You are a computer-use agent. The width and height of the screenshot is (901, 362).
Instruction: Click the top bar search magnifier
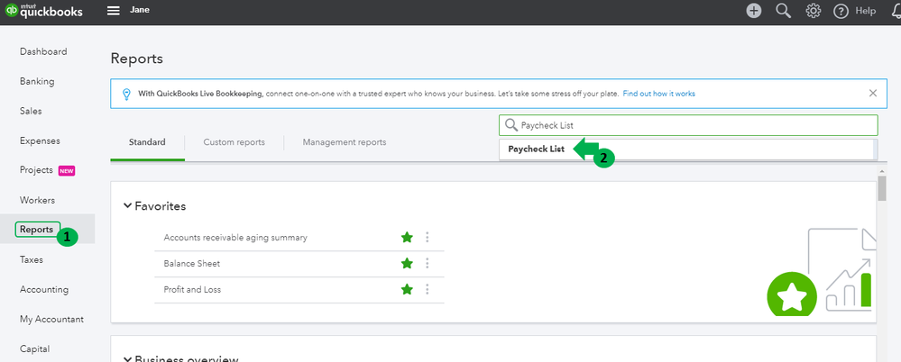[x=783, y=11]
